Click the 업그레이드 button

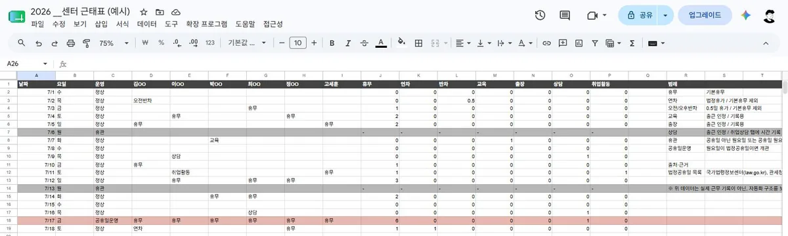click(x=705, y=15)
